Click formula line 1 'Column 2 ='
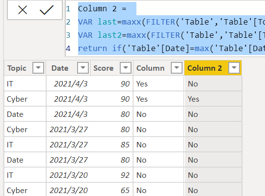The height and width of the screenshot is (196, 265). pos(102,9)
